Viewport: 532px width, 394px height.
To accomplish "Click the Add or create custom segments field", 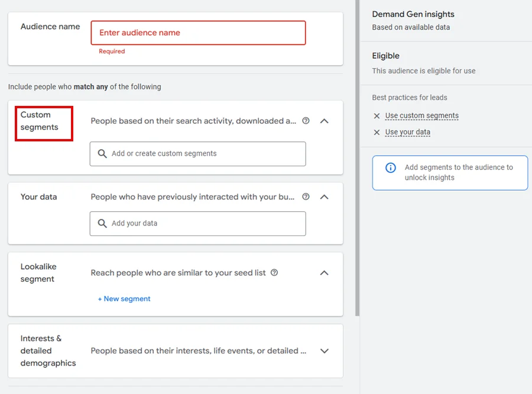I will pos(204,154).
